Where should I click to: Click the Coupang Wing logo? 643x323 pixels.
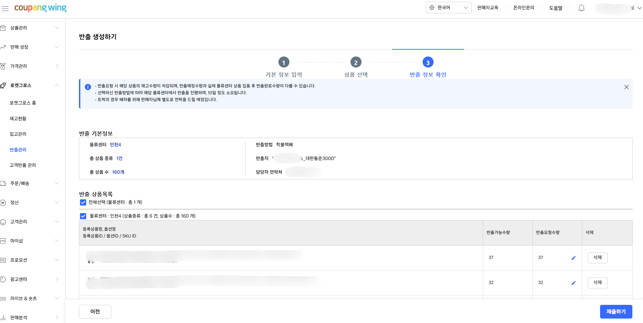41,8
